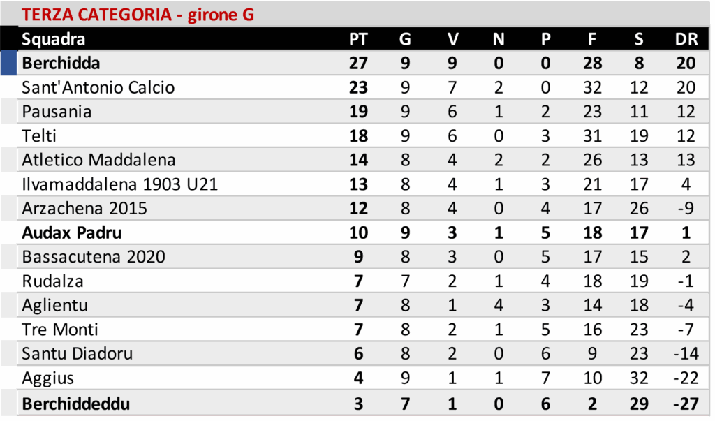Select the Aglientu team cell
This screenshot has height=421, width=715.
55,306
